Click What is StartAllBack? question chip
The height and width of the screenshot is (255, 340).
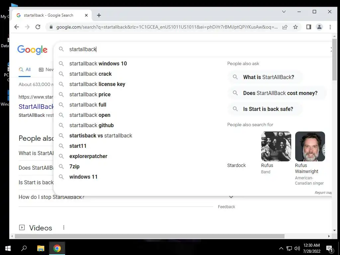coord(265,77)
